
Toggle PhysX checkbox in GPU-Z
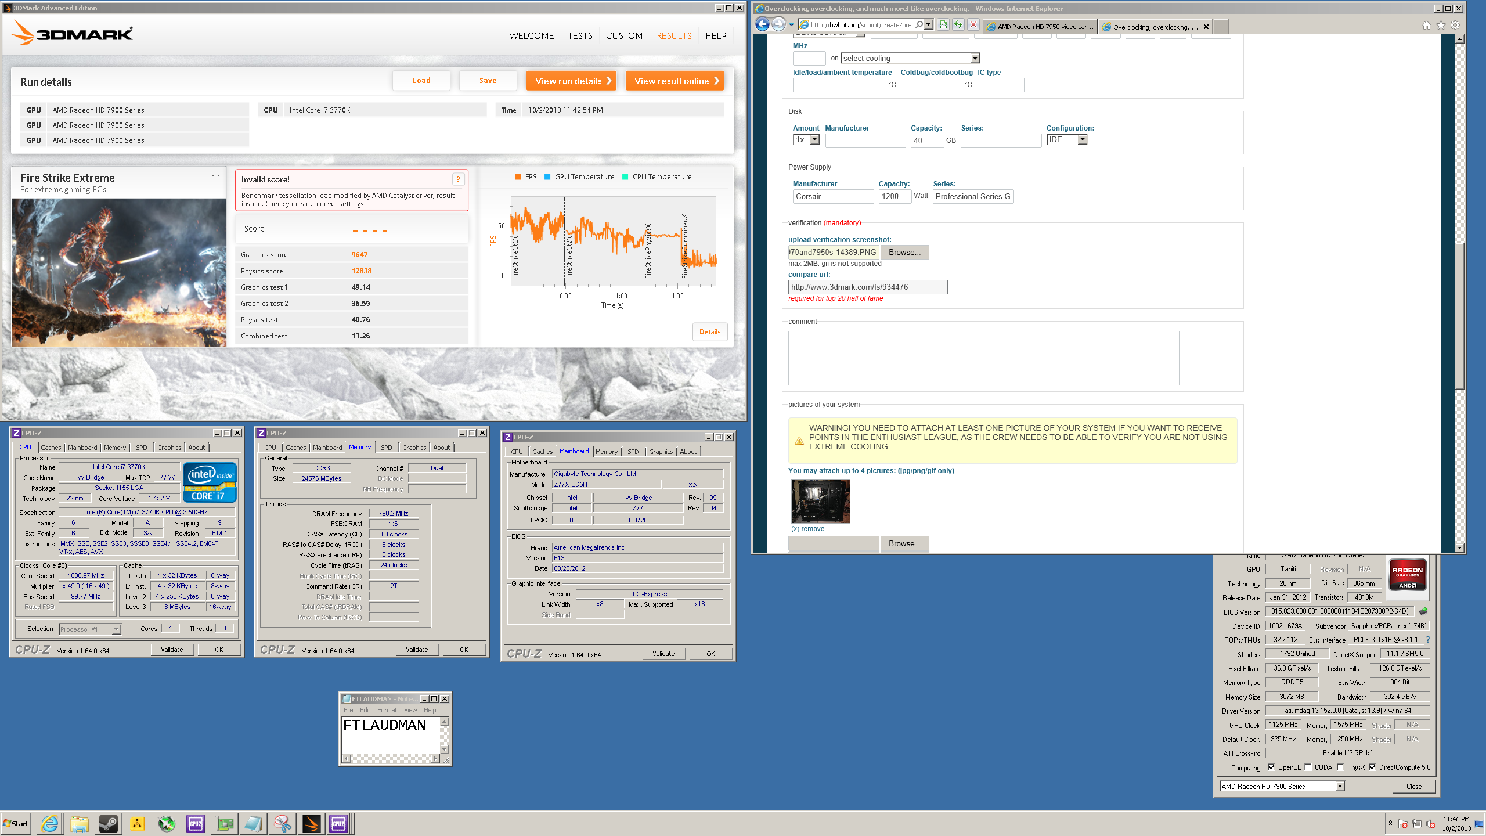click(x=1340, y=767)
